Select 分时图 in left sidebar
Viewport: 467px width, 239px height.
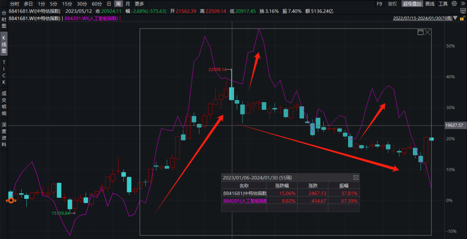point(4,20)
